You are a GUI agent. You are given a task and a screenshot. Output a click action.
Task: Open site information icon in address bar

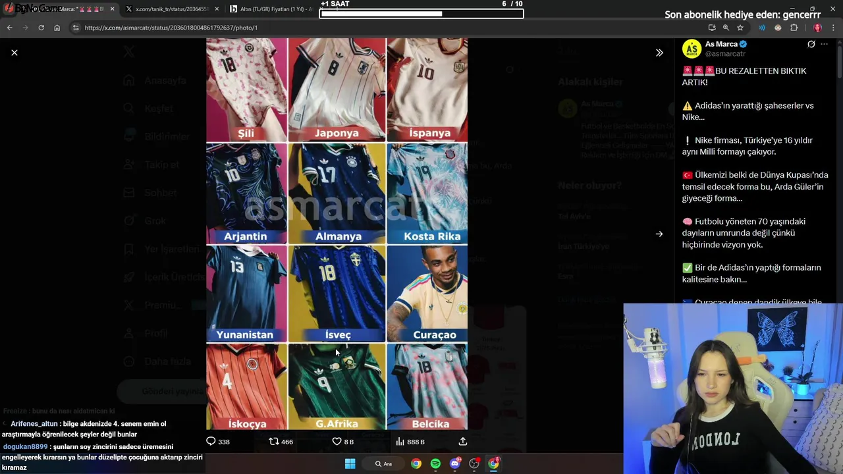click(76, 28)
